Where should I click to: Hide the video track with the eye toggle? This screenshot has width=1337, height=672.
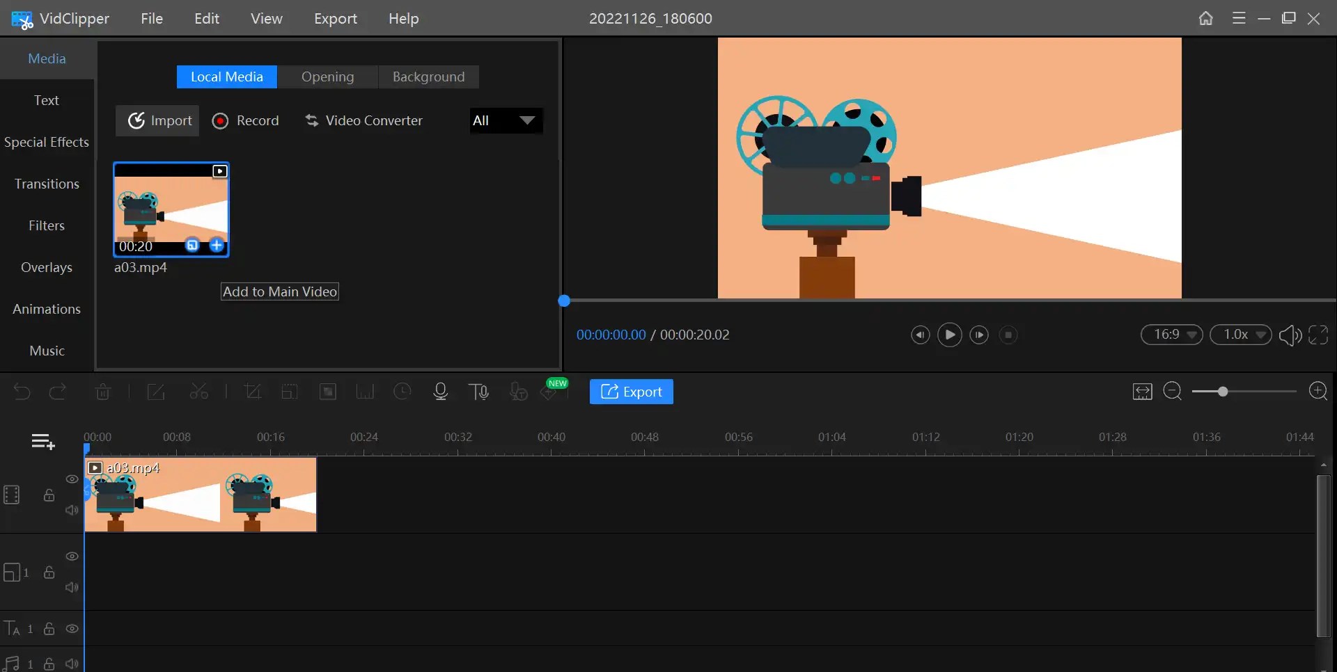72,479
